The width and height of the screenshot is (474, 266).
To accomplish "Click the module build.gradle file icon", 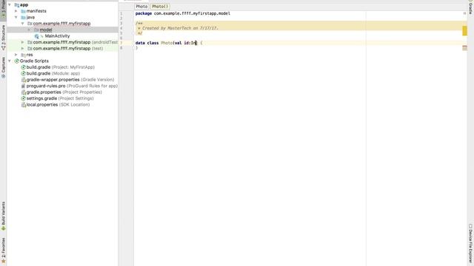I will 23,74.
